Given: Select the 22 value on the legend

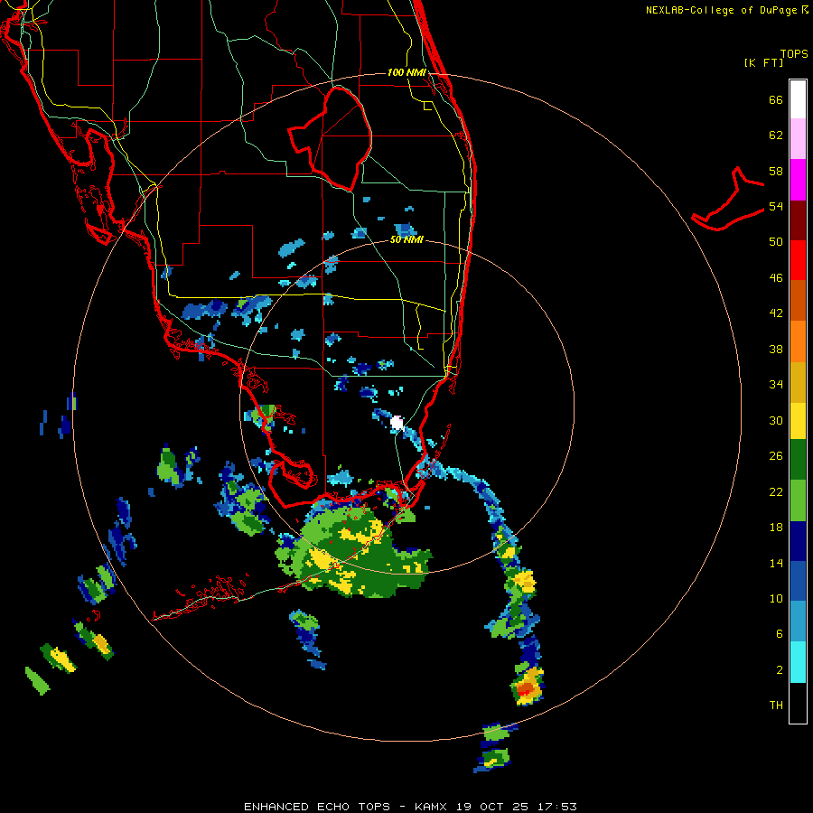Looking at the screenshot, I should pos(776,492).
